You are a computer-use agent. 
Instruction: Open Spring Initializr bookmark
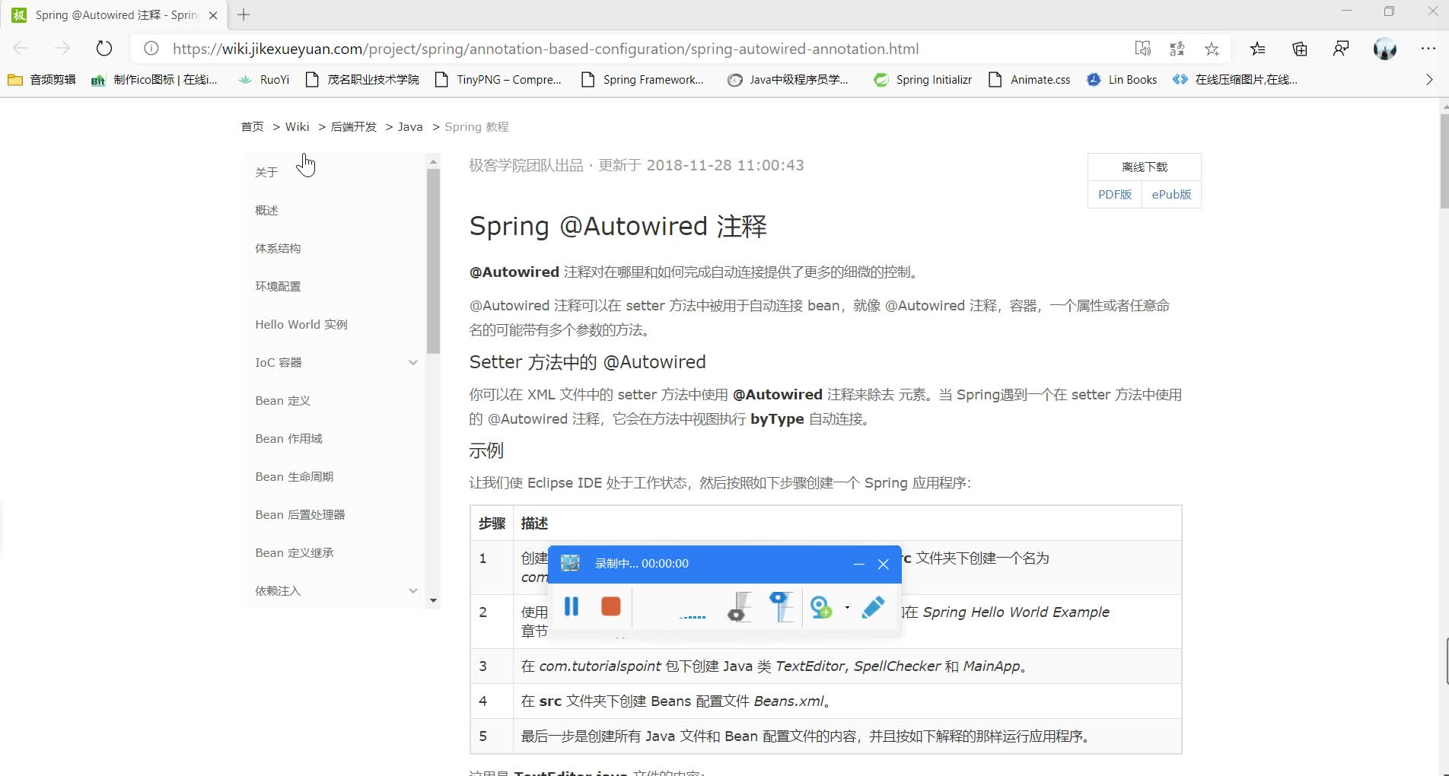pos(922,80)
